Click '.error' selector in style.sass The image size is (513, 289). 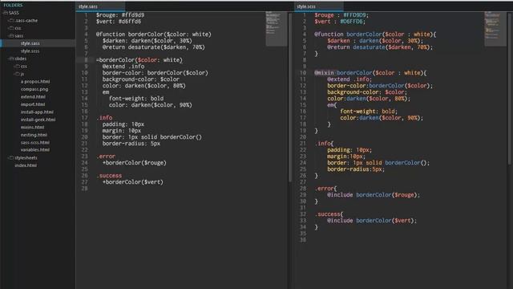106,157
